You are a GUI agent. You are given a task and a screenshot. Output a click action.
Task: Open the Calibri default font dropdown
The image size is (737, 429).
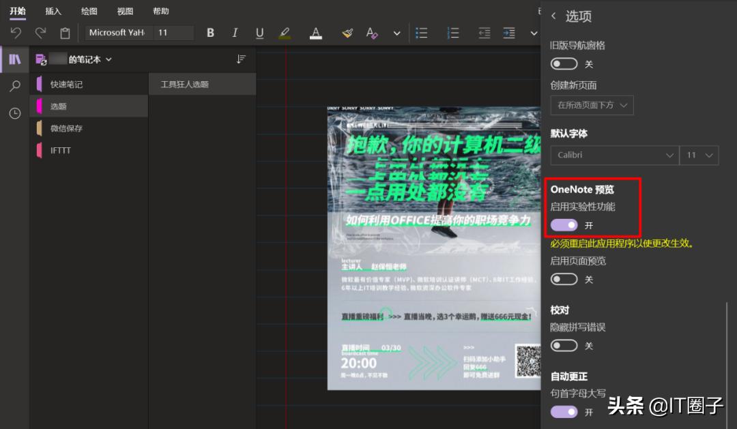[x=613, y=155]
